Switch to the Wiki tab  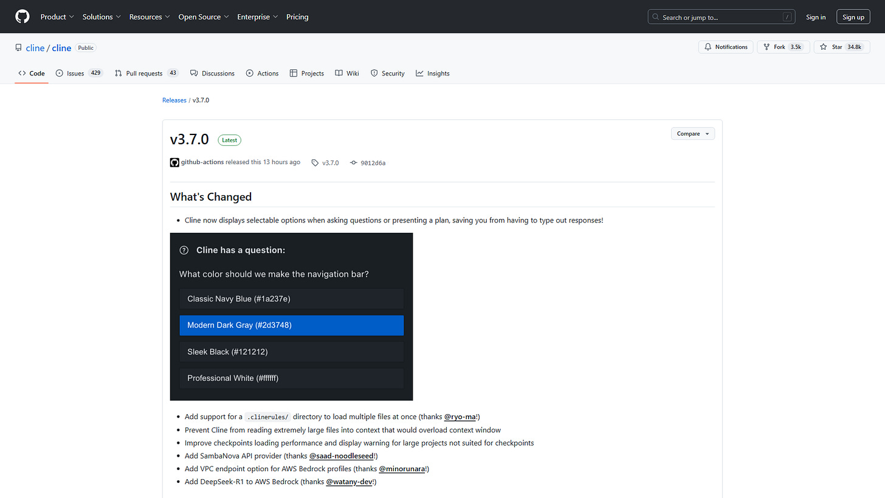coord(347,73)
